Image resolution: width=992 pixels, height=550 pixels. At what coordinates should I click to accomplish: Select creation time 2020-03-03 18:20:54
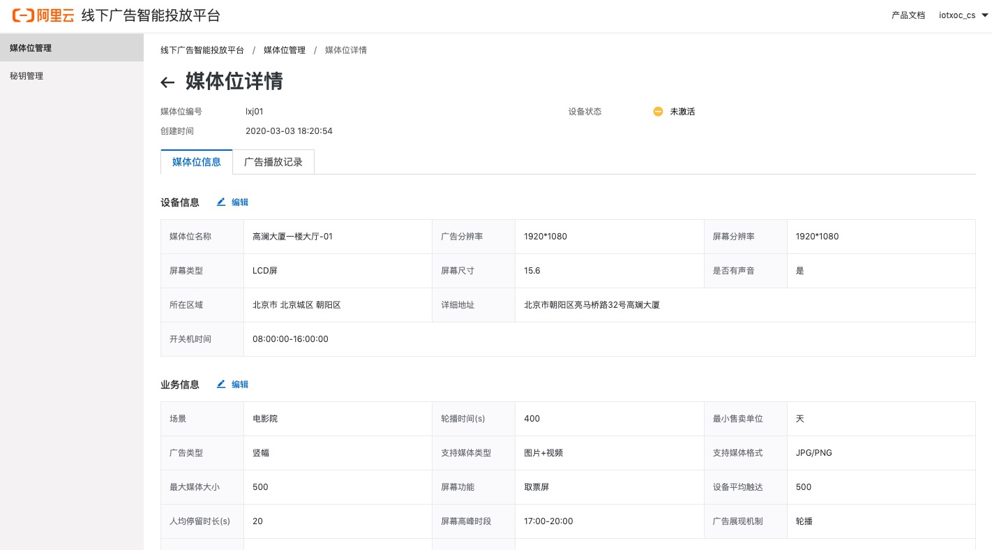click(289, 131)
